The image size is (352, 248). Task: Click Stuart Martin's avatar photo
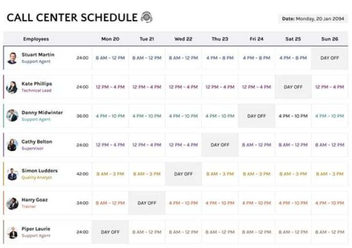point(12,58)
